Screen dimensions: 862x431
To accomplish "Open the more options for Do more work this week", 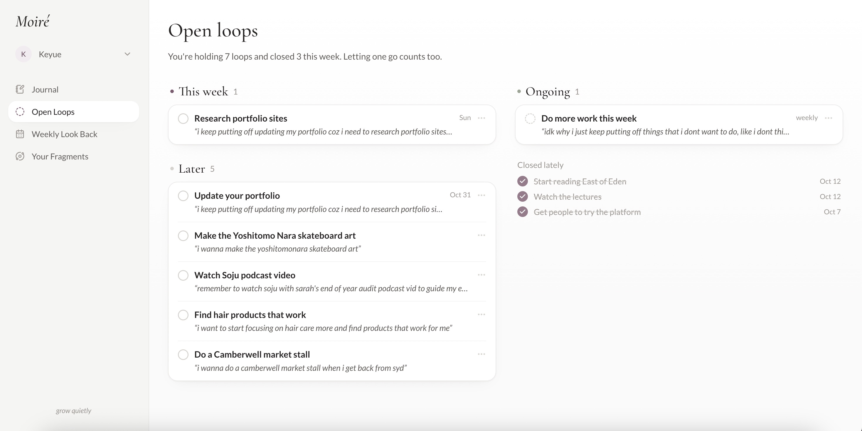I will (x=828, y=118).
